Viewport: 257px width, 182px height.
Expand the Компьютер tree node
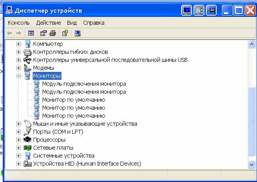pyautogui.click(x=18, y=44)
